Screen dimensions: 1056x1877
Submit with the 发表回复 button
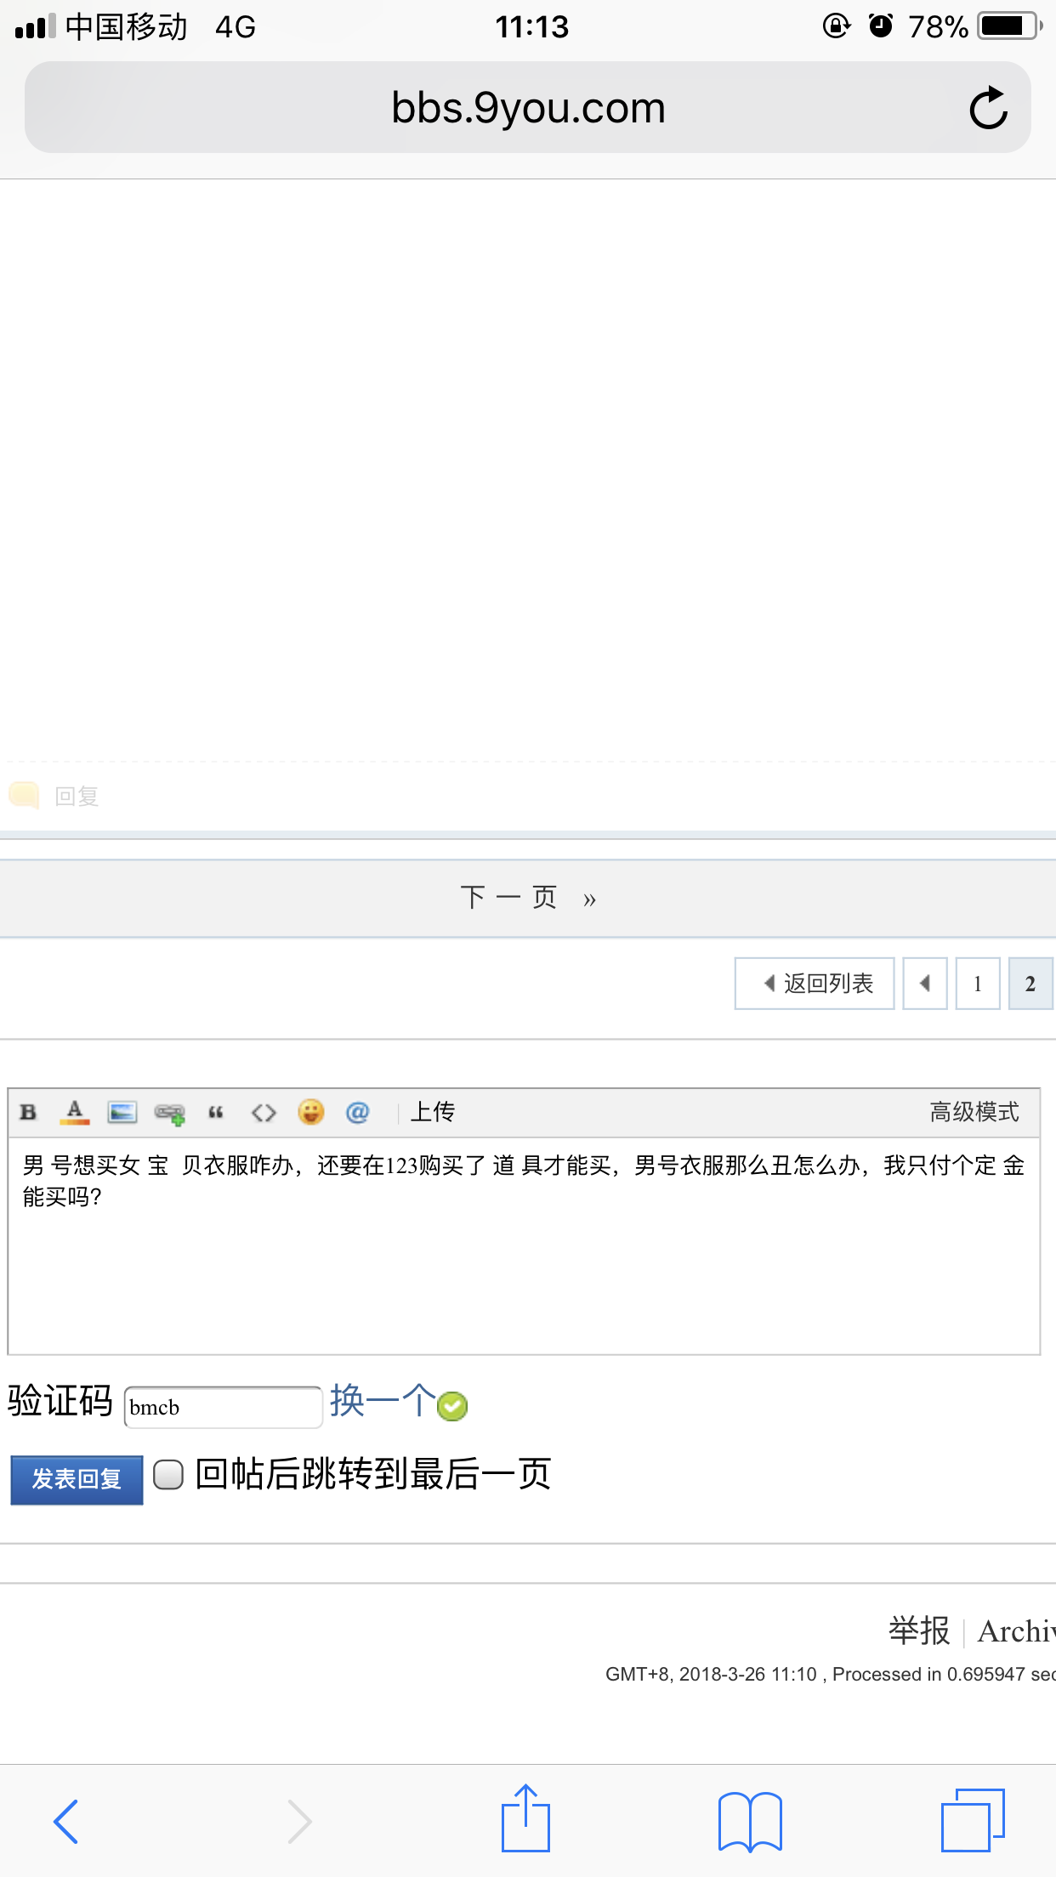coord(77,1479)
